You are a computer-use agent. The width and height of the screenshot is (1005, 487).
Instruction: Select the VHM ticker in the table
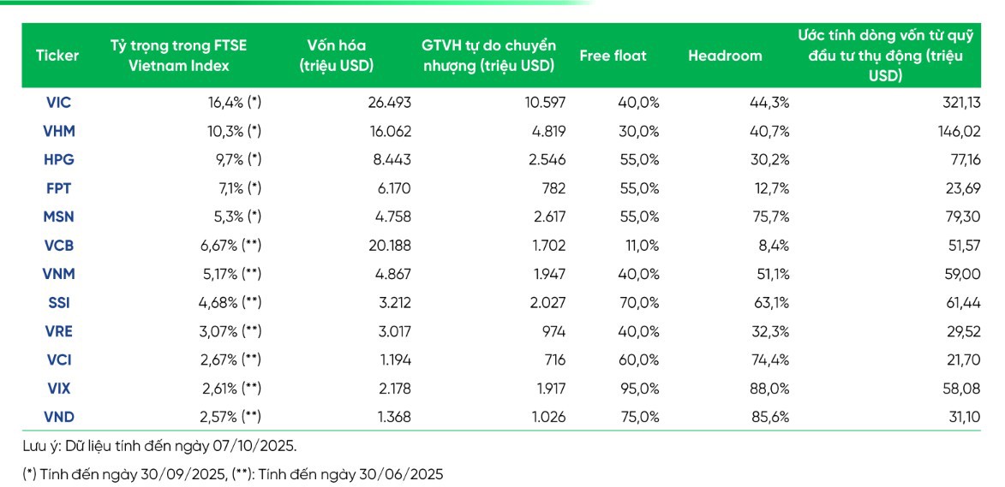click(x=58, y=132)
